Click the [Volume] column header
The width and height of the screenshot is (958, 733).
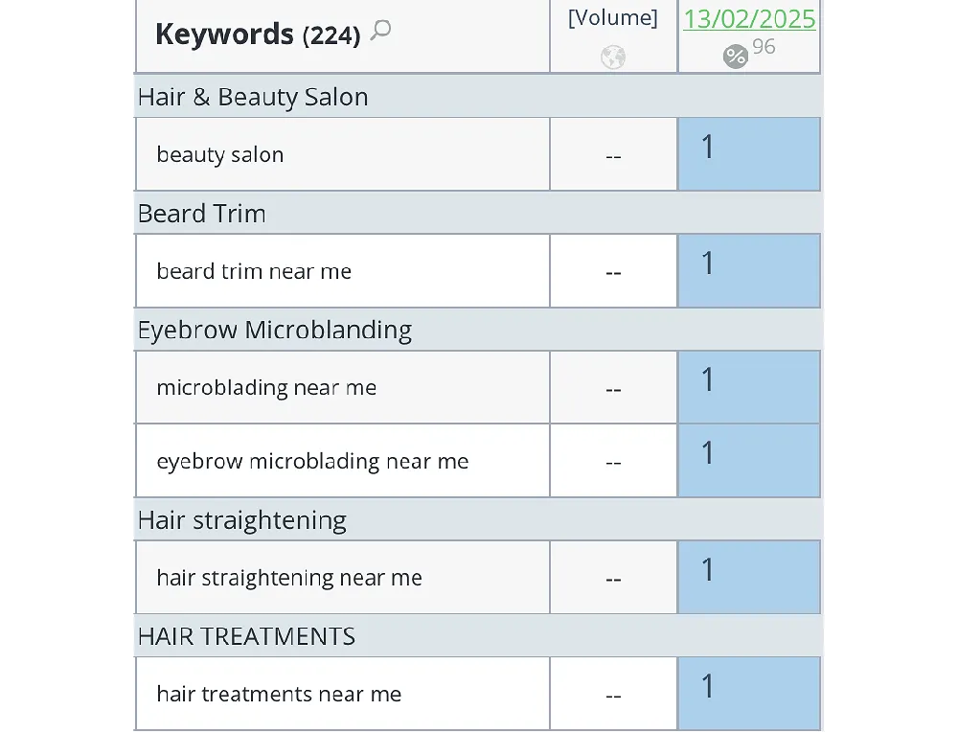pos(613,19)
